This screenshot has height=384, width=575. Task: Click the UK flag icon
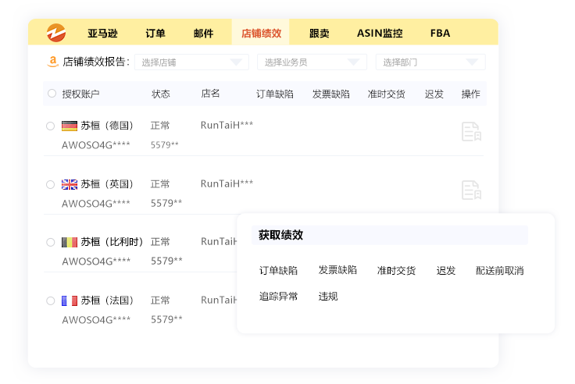point(70,184)
